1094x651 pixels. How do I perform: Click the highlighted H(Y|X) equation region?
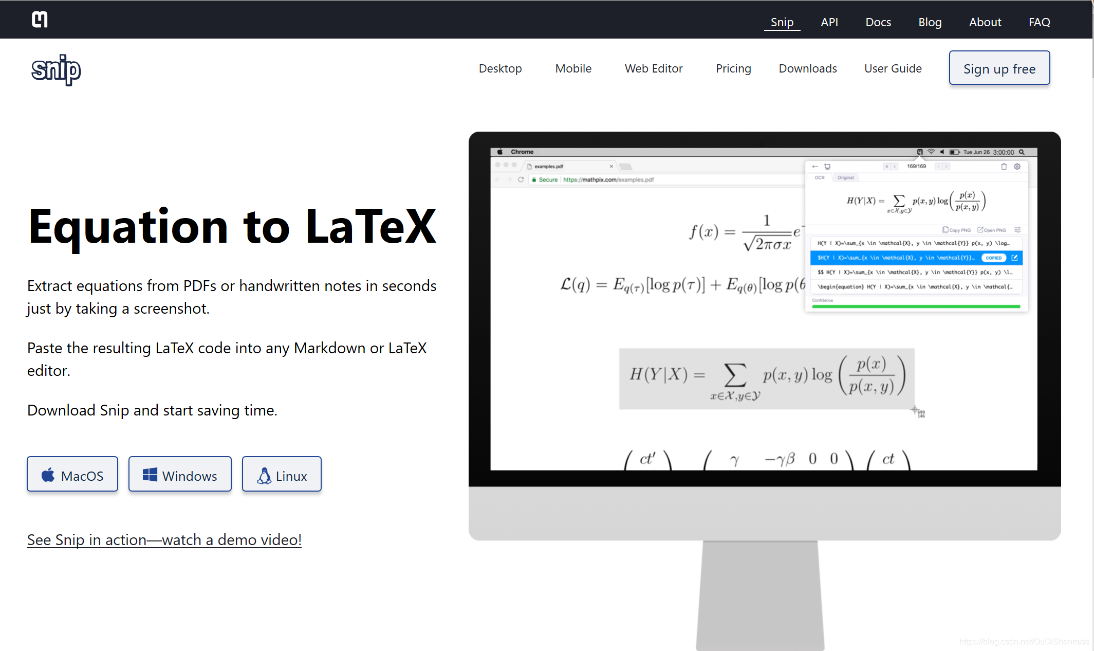pos(766,379)
